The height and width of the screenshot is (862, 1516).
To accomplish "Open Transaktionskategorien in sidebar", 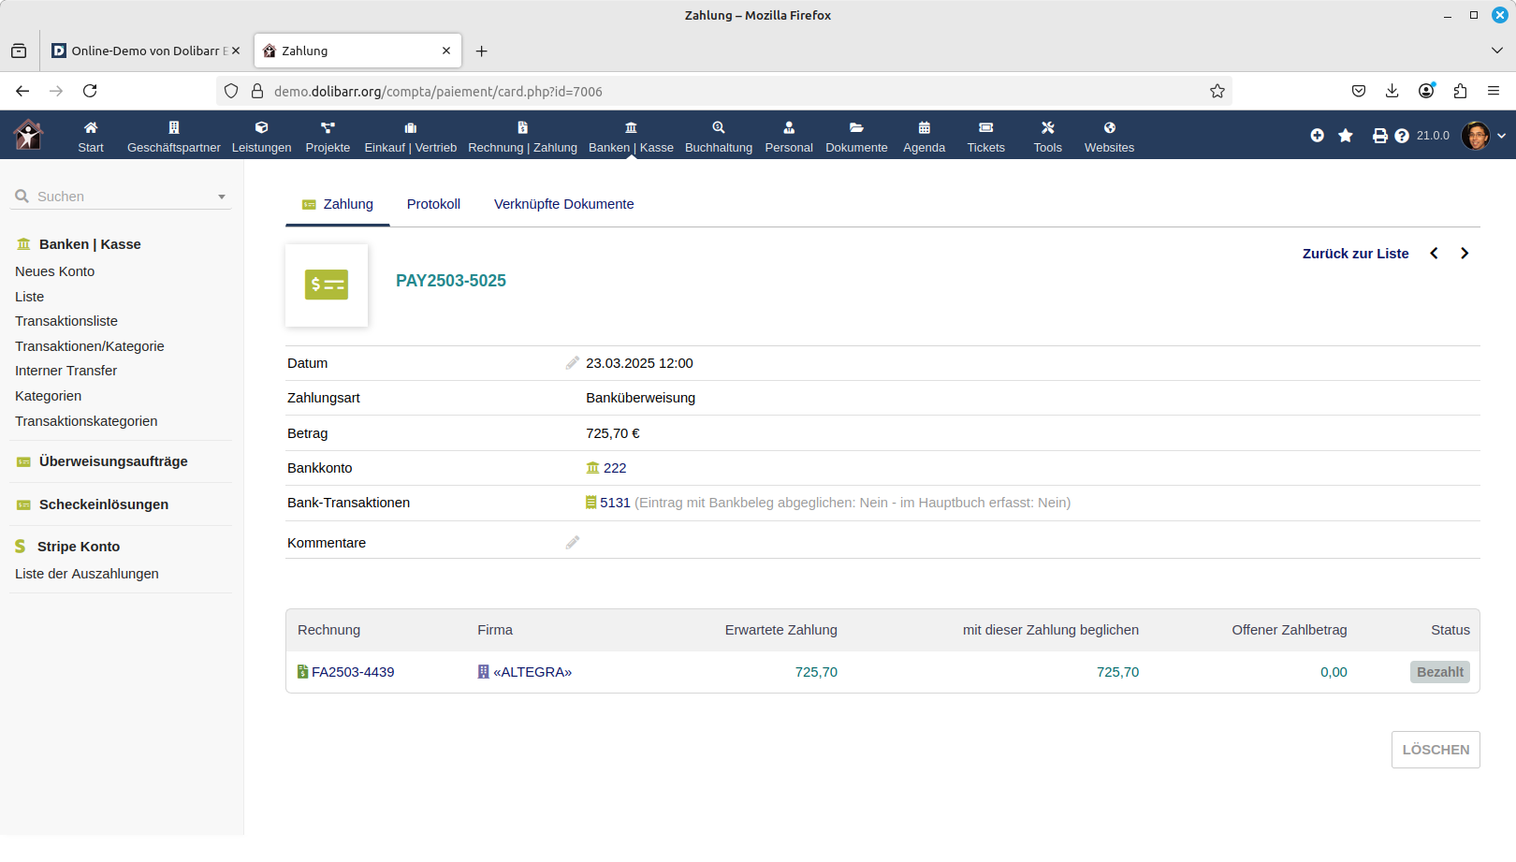I will (86, 421).
